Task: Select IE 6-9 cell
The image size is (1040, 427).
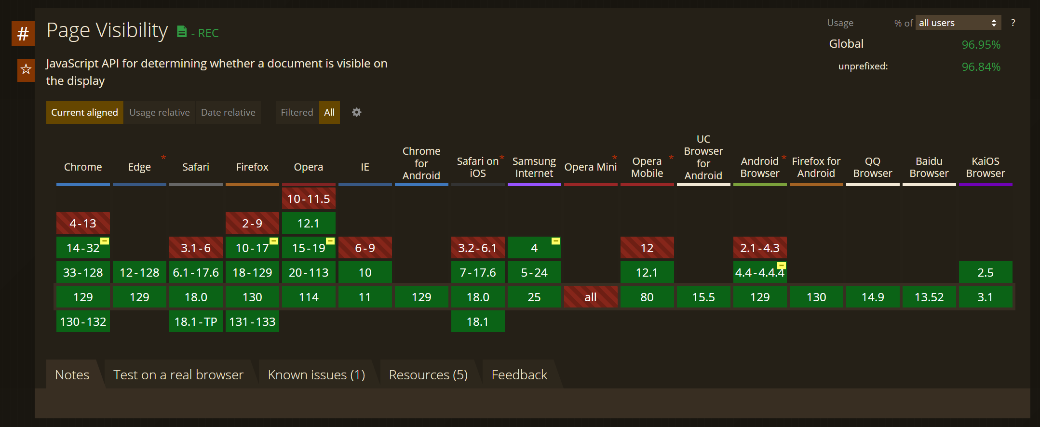Action: tap(365, 248)
